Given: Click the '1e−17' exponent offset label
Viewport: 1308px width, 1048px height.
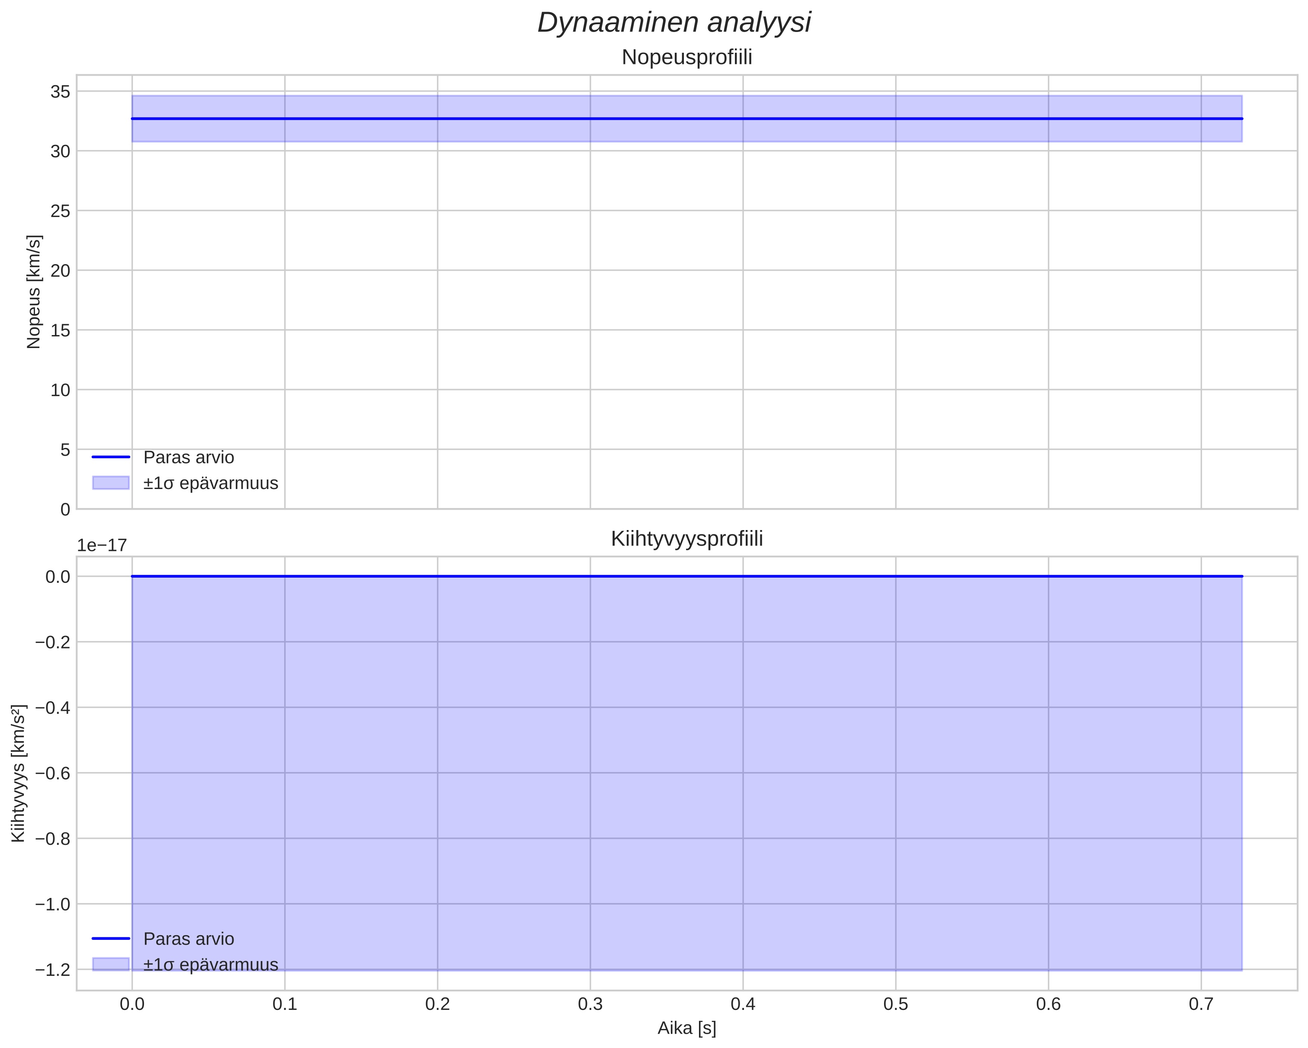Looking at the screenshot, I should point(102,545).
